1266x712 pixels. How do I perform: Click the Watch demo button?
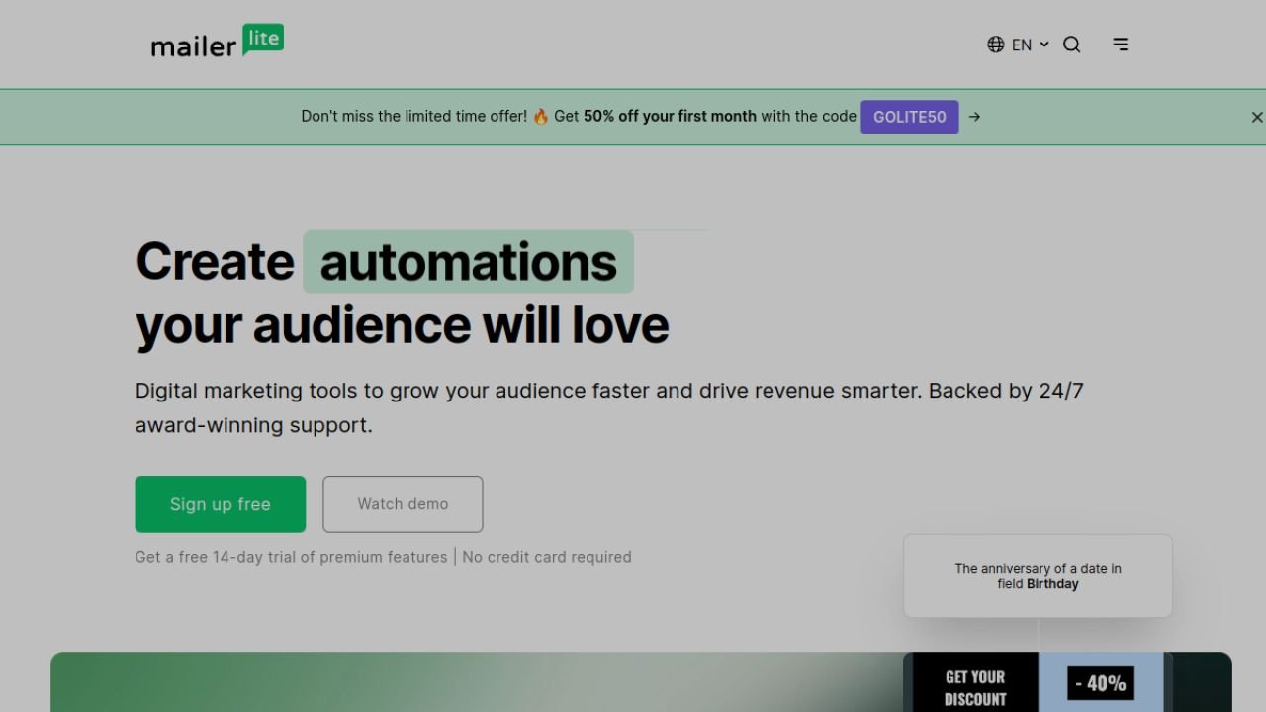pos(403,504)
